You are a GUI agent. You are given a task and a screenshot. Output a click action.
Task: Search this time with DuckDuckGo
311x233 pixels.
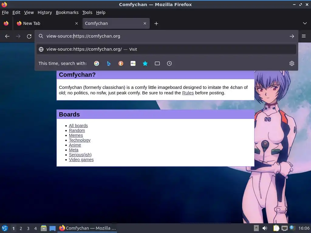point(121,63)
